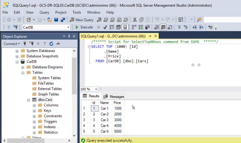
Task: Run the query with Execute
Action: pyautogui.click(x=84, y=27)
